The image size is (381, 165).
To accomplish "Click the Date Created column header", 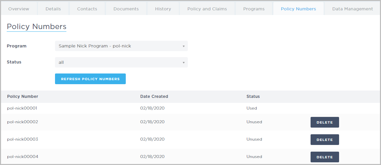I will pos(154,96).
